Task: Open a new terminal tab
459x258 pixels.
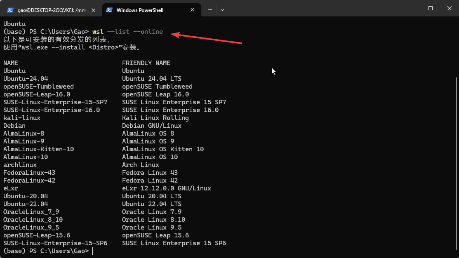Action: [x=210, y=9]
